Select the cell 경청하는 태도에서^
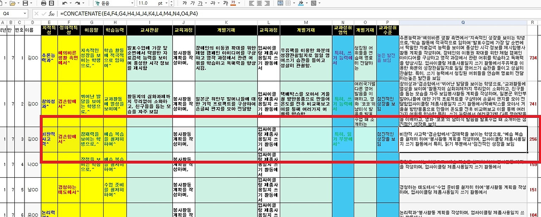 [69, 190]
